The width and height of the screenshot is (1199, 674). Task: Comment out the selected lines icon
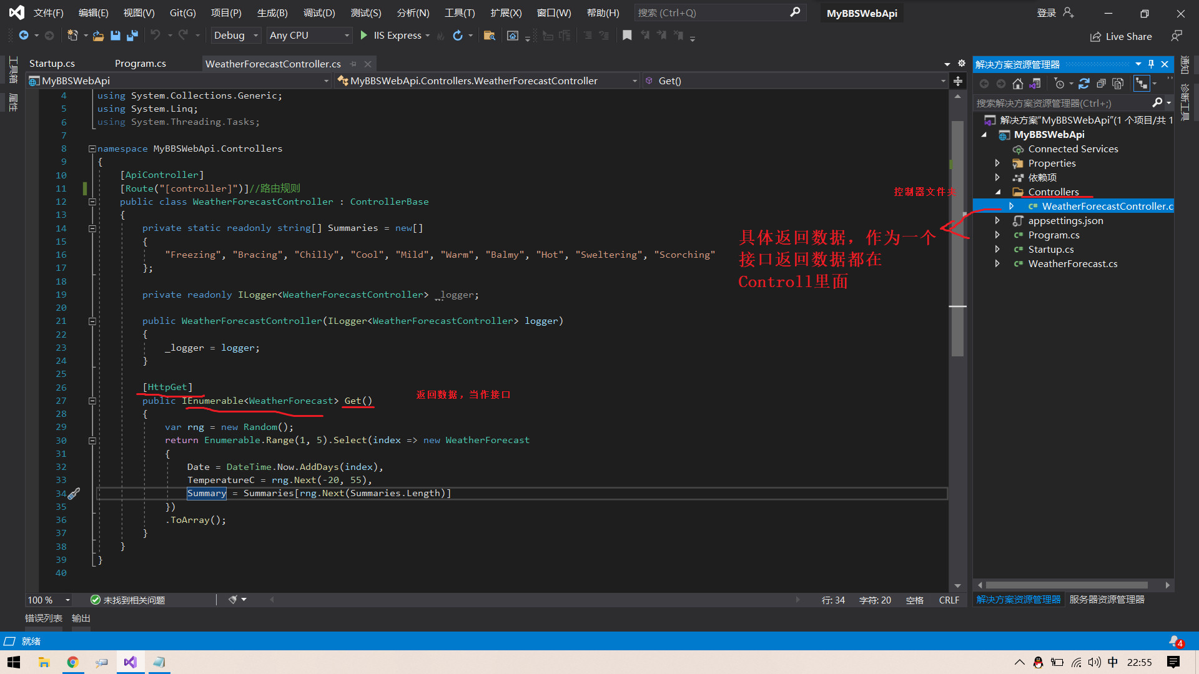click(588, 36)
